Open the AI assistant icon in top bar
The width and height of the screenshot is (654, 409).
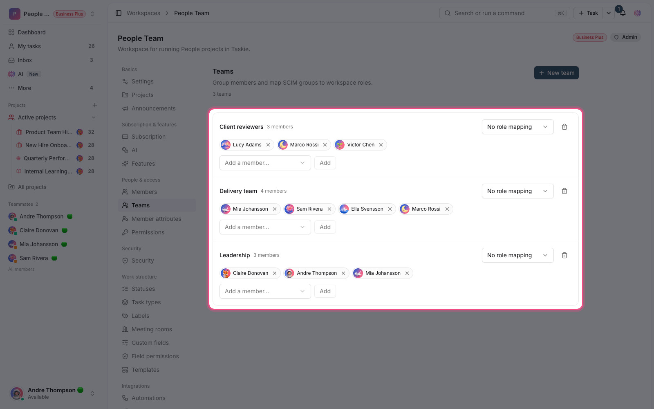638,13
